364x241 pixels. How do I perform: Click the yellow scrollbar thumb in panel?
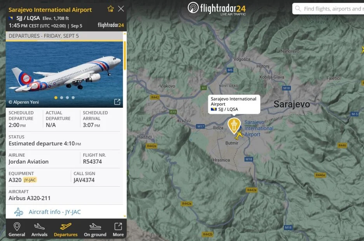(x=125, y=56)
